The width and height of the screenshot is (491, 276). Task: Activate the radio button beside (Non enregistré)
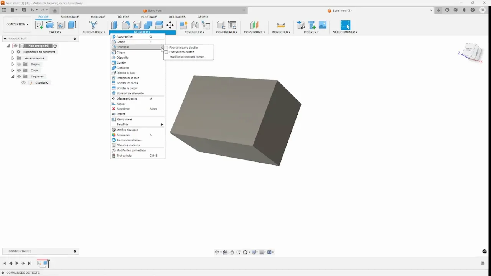(55, 46)
